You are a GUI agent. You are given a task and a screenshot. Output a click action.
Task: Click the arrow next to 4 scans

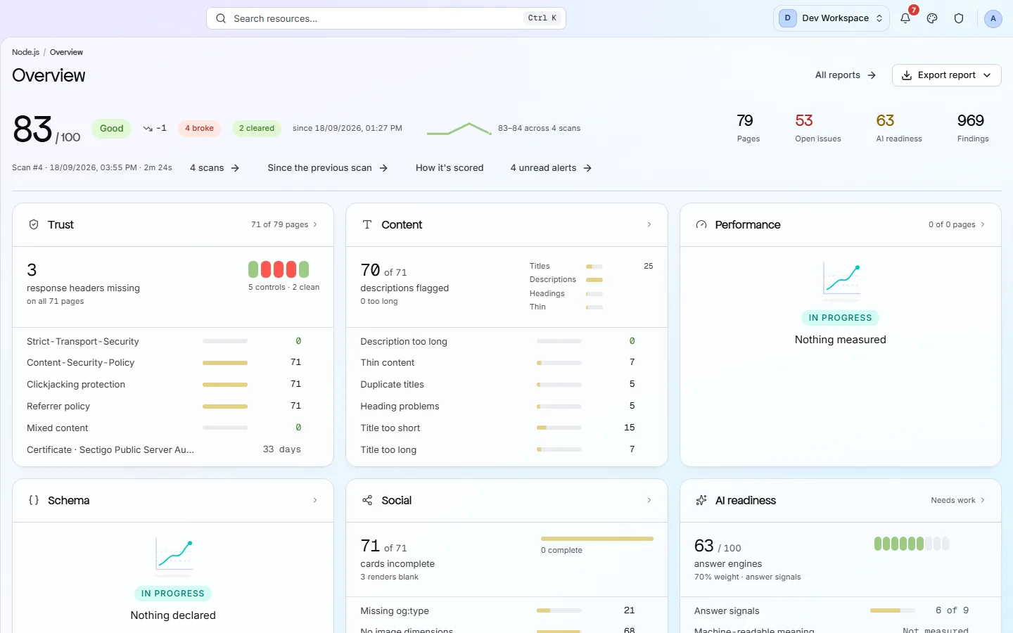point(235,168)
